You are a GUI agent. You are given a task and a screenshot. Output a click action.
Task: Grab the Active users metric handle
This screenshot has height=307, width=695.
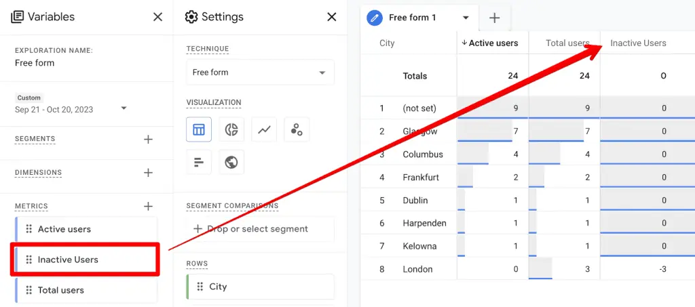(x=29, y=229)
